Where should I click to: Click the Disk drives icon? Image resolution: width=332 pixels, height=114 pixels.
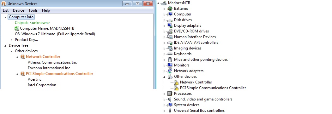point(170,20)
